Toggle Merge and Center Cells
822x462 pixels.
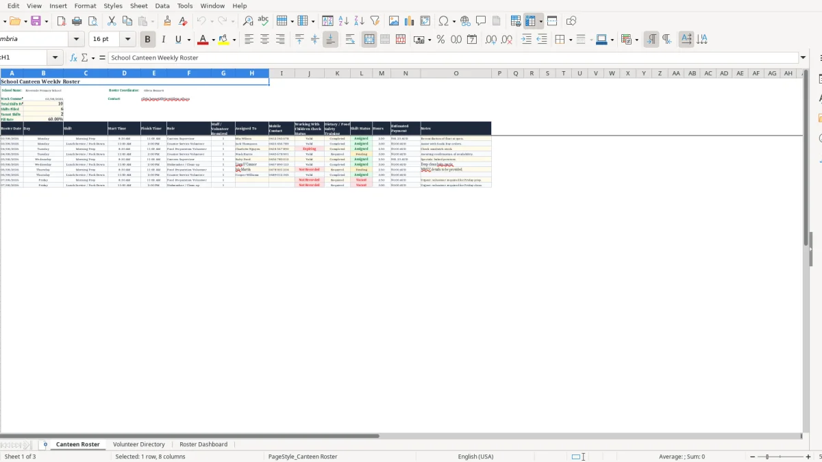[x=369, y=40]
